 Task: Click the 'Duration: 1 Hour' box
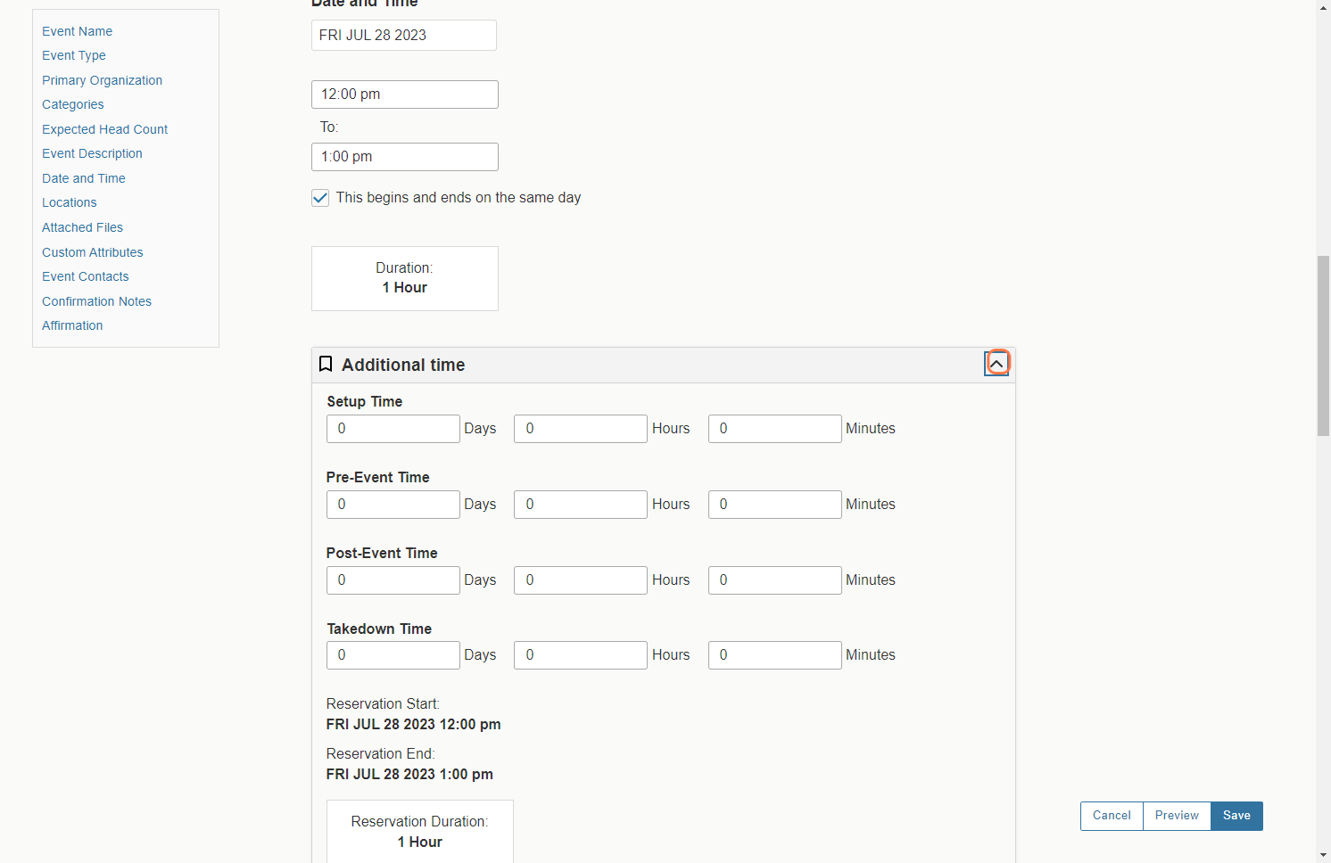click(x=405, y=278)
